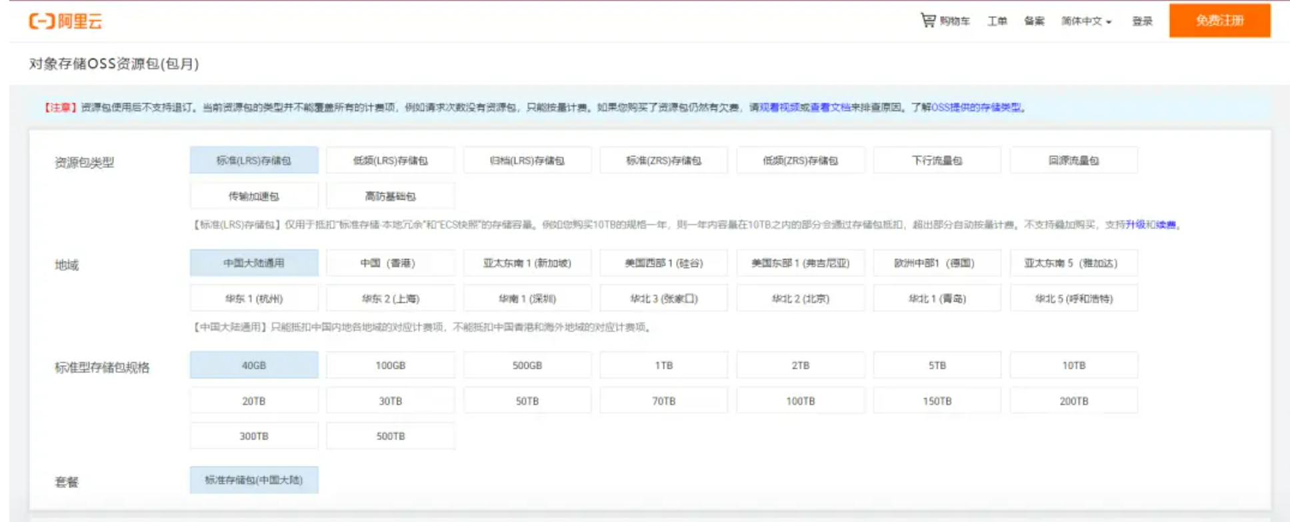Choose 华北 2 (北京) region

pos(801,299)
